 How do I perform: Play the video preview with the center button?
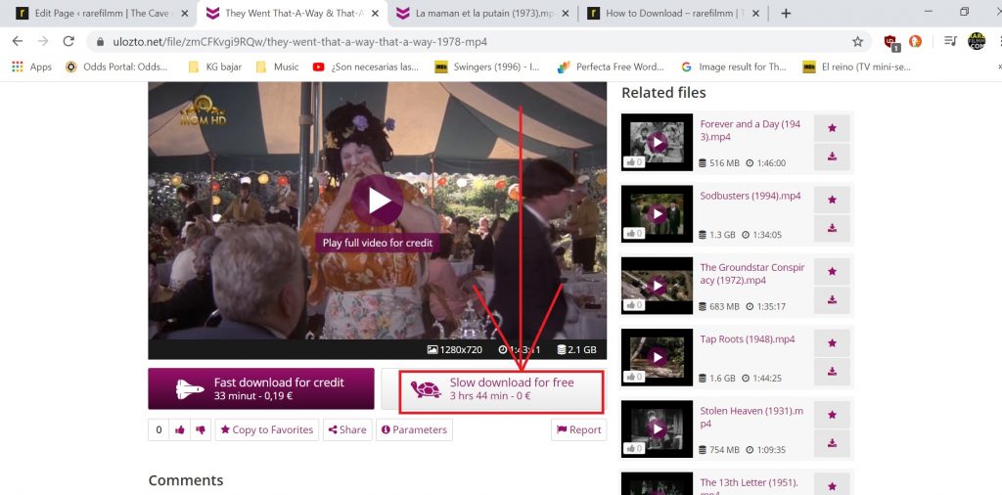pyautogui.click(x=377, y=201)
